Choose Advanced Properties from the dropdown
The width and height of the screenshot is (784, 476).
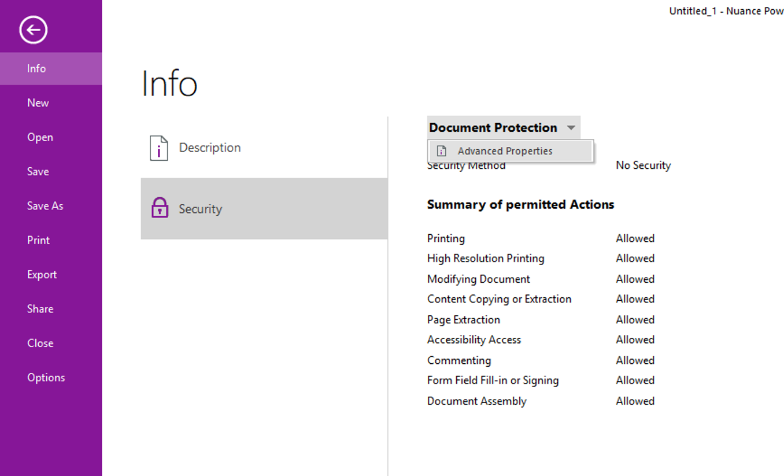pyautogui.click(x=505, y=151)
